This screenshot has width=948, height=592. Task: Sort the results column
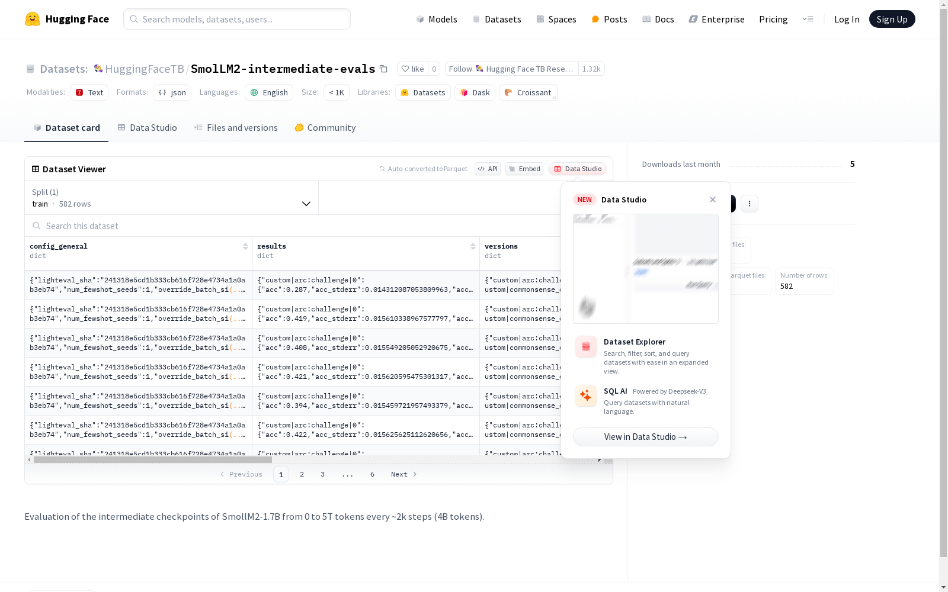pos(473,246)
